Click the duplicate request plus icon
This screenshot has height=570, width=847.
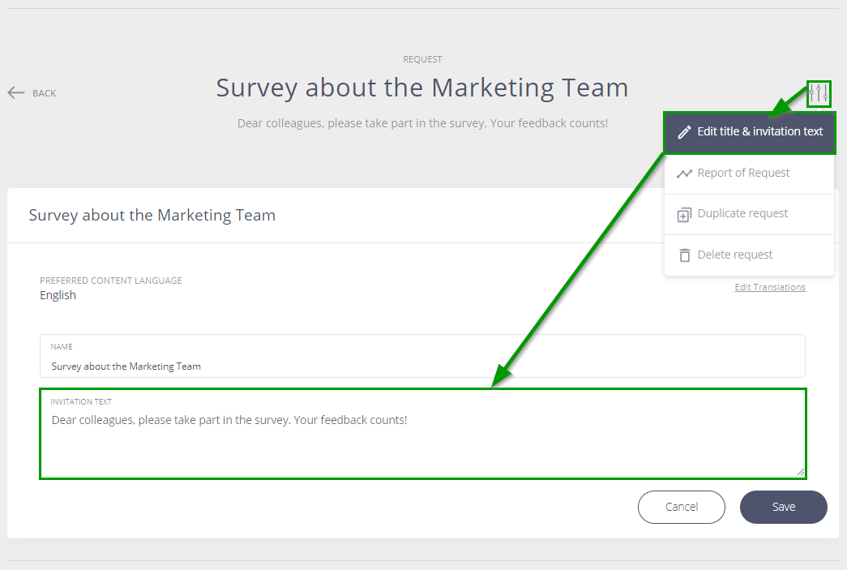[684, 215]
